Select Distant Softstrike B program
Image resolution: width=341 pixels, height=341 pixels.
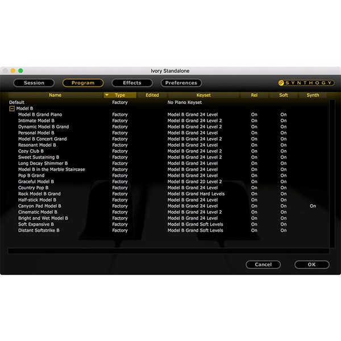click(x=39, y=231)
